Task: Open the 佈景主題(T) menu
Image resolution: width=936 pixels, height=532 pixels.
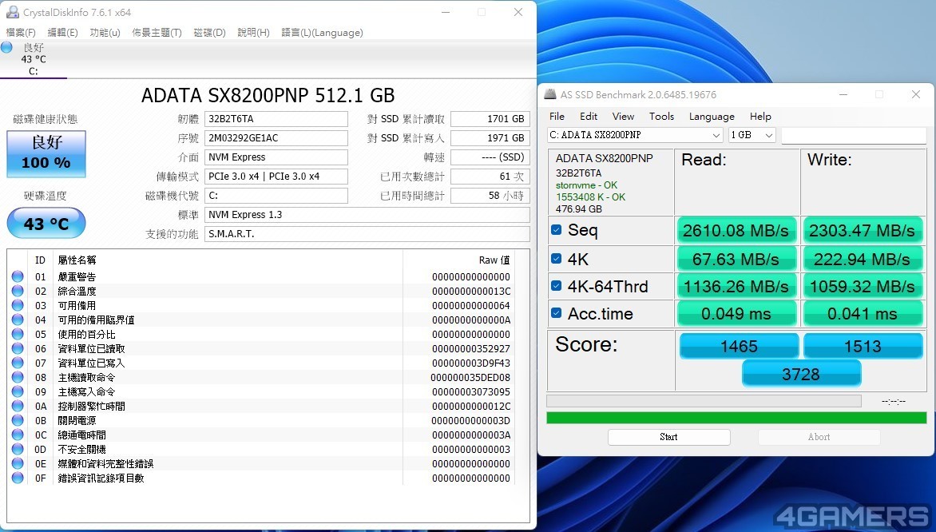Action: [x=157, y=32]
